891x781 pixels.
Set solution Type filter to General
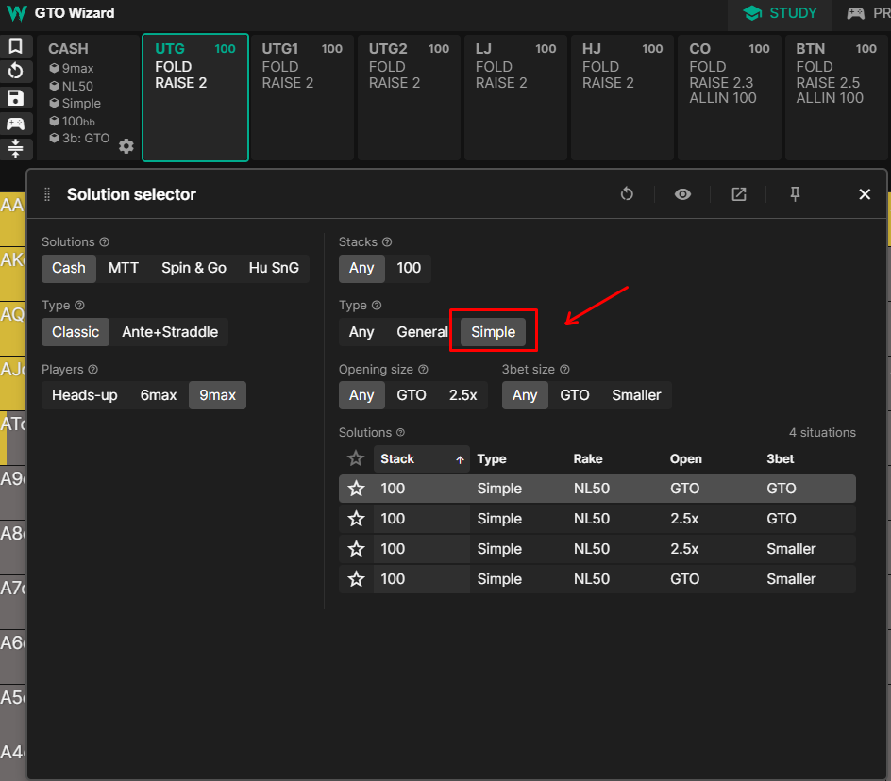click(422, 332)
